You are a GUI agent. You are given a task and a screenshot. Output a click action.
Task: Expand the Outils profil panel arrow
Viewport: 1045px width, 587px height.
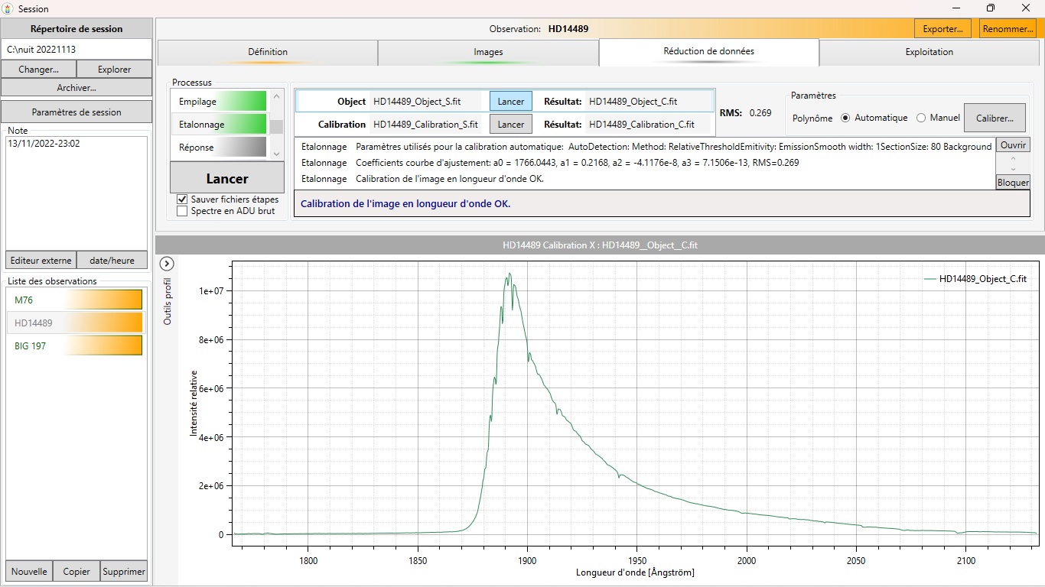click(x=167, y=264)
